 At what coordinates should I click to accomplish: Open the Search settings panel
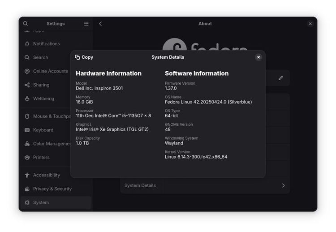coord(40,58)
